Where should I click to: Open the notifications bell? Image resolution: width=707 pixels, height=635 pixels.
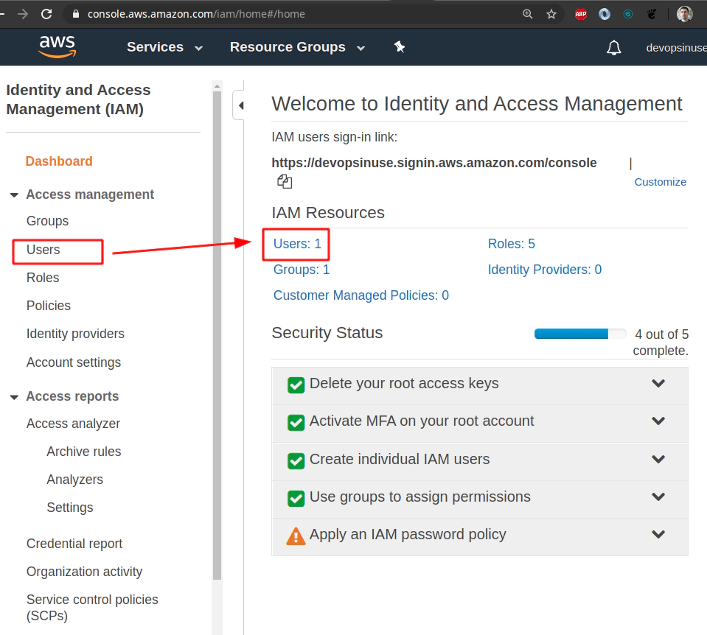(613, 47)
